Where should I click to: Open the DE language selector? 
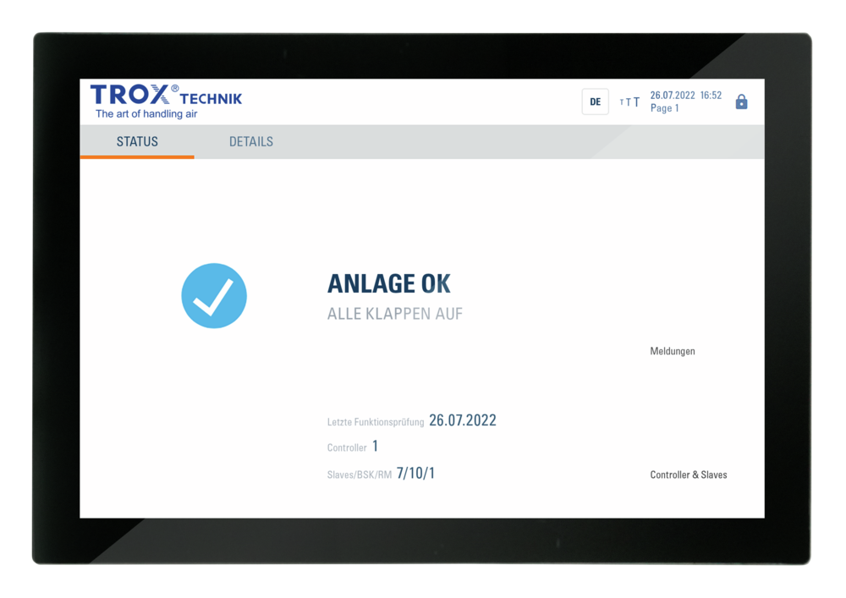596,101
